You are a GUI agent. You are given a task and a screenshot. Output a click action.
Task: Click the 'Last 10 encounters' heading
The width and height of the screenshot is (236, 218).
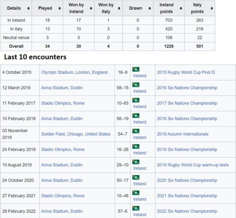pos(35,57)
